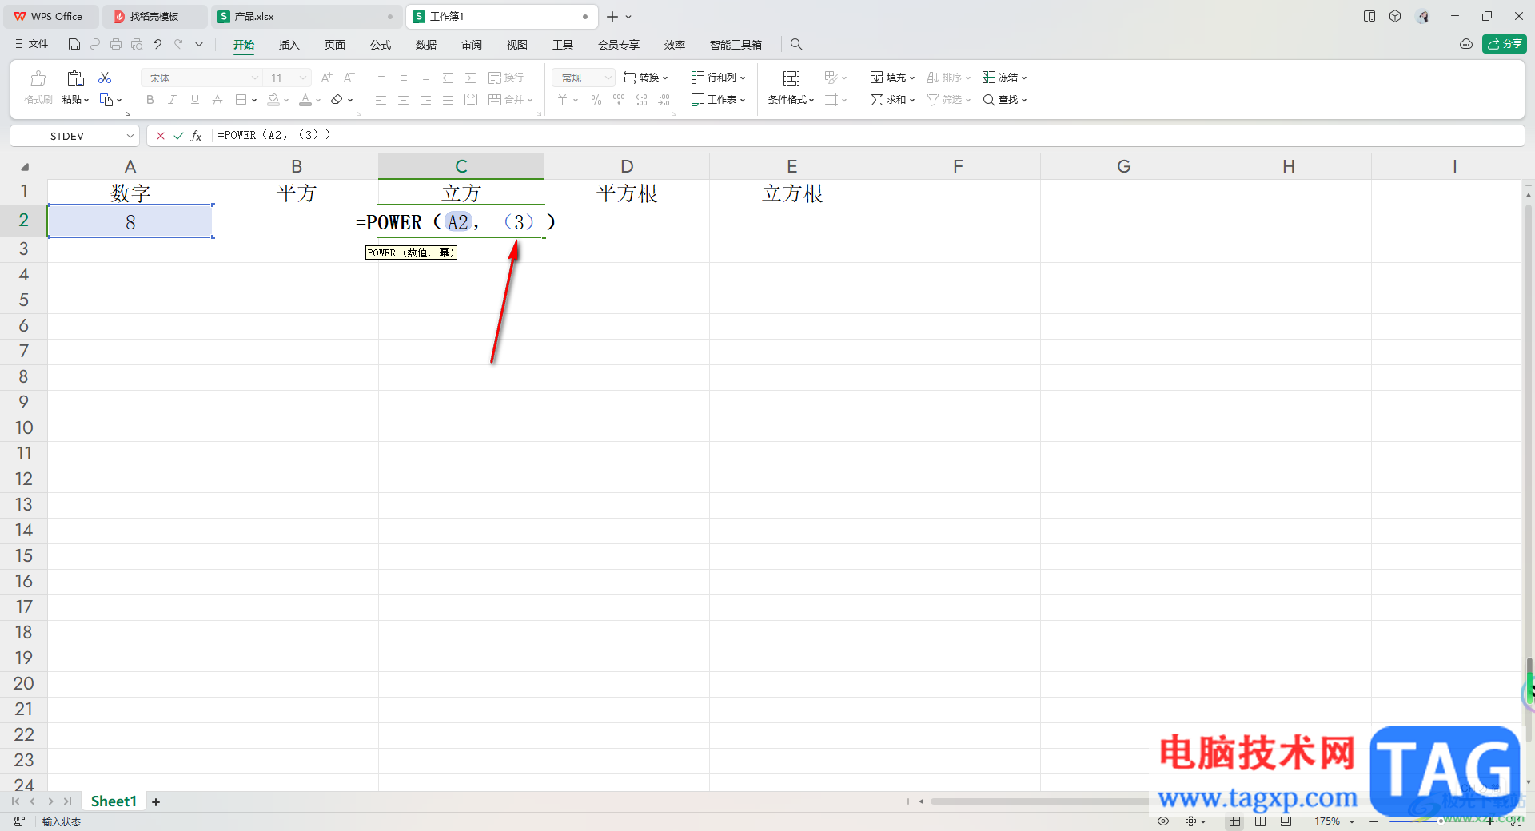This screenshot has height=831, width=1535.
Task: Click the font color A swatch
Action: [x=305, y=100]
